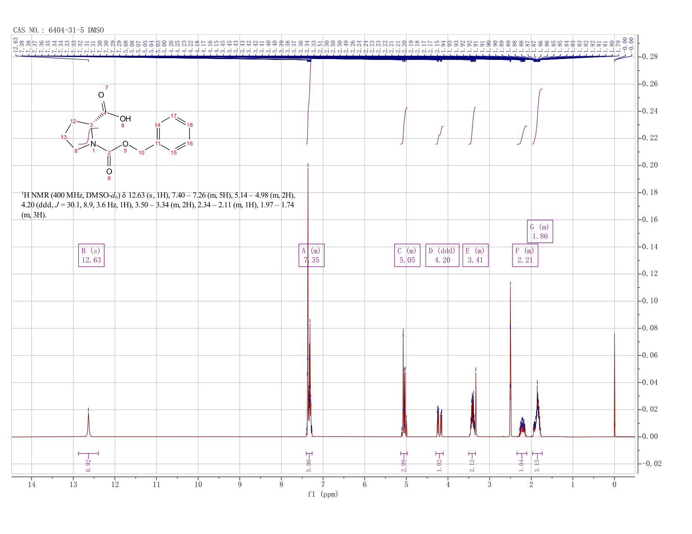Select the 'D (ddd) 4.20' multiplet box
Screen dimensions: 692x534
click(442, 255)
